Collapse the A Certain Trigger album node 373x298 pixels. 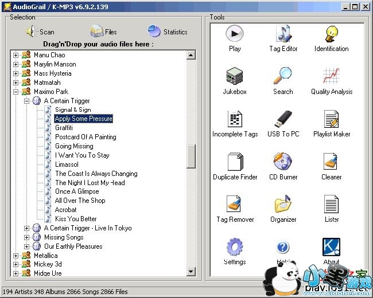pos(26,101)
